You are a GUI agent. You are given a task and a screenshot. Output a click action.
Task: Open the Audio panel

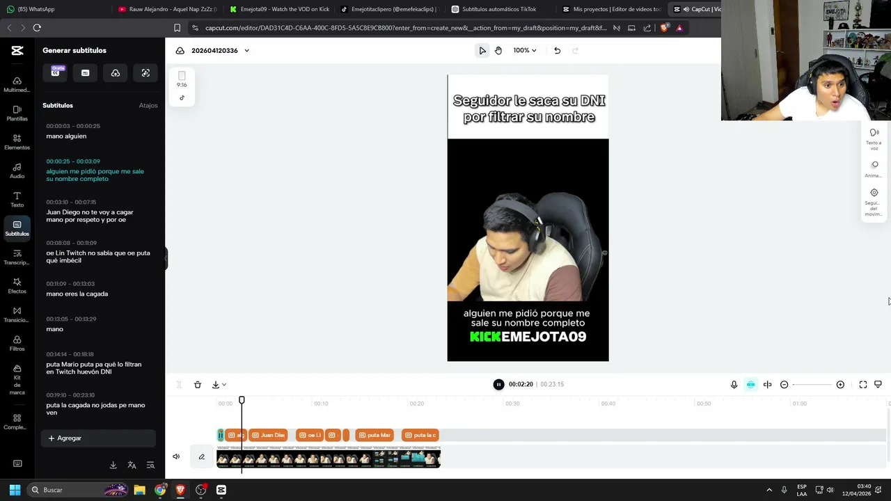17,171
